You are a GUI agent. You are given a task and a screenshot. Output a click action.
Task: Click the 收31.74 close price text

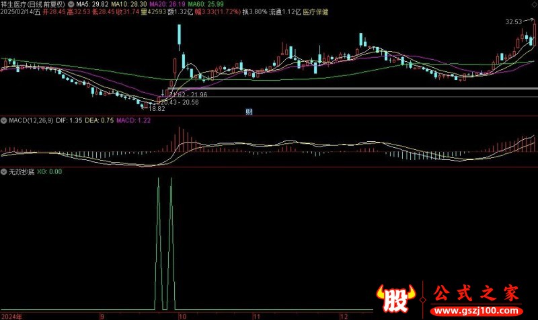tap(128, 12)
